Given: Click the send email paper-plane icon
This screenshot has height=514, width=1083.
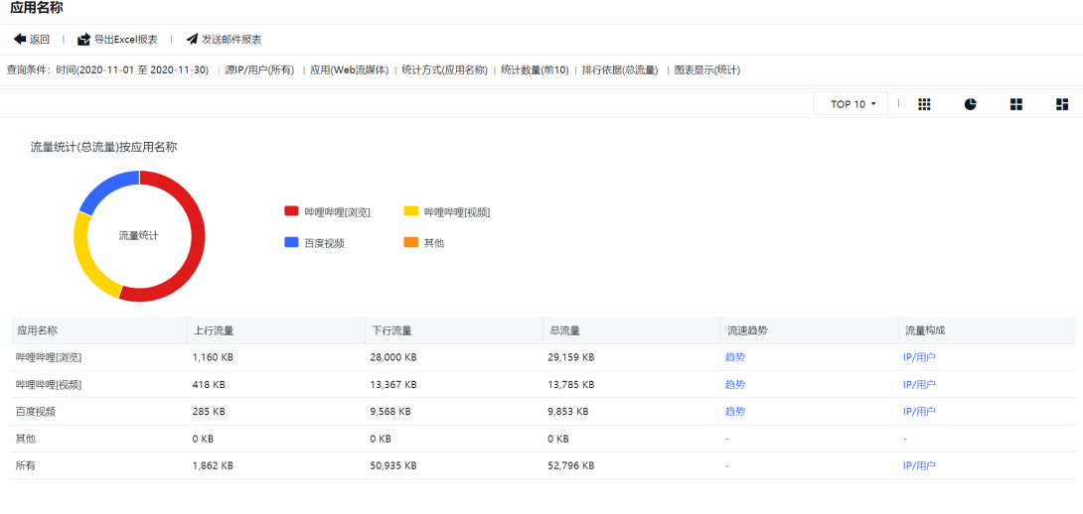Looking at the screenshot, I should pyautogui.click(x=191, y=40).
